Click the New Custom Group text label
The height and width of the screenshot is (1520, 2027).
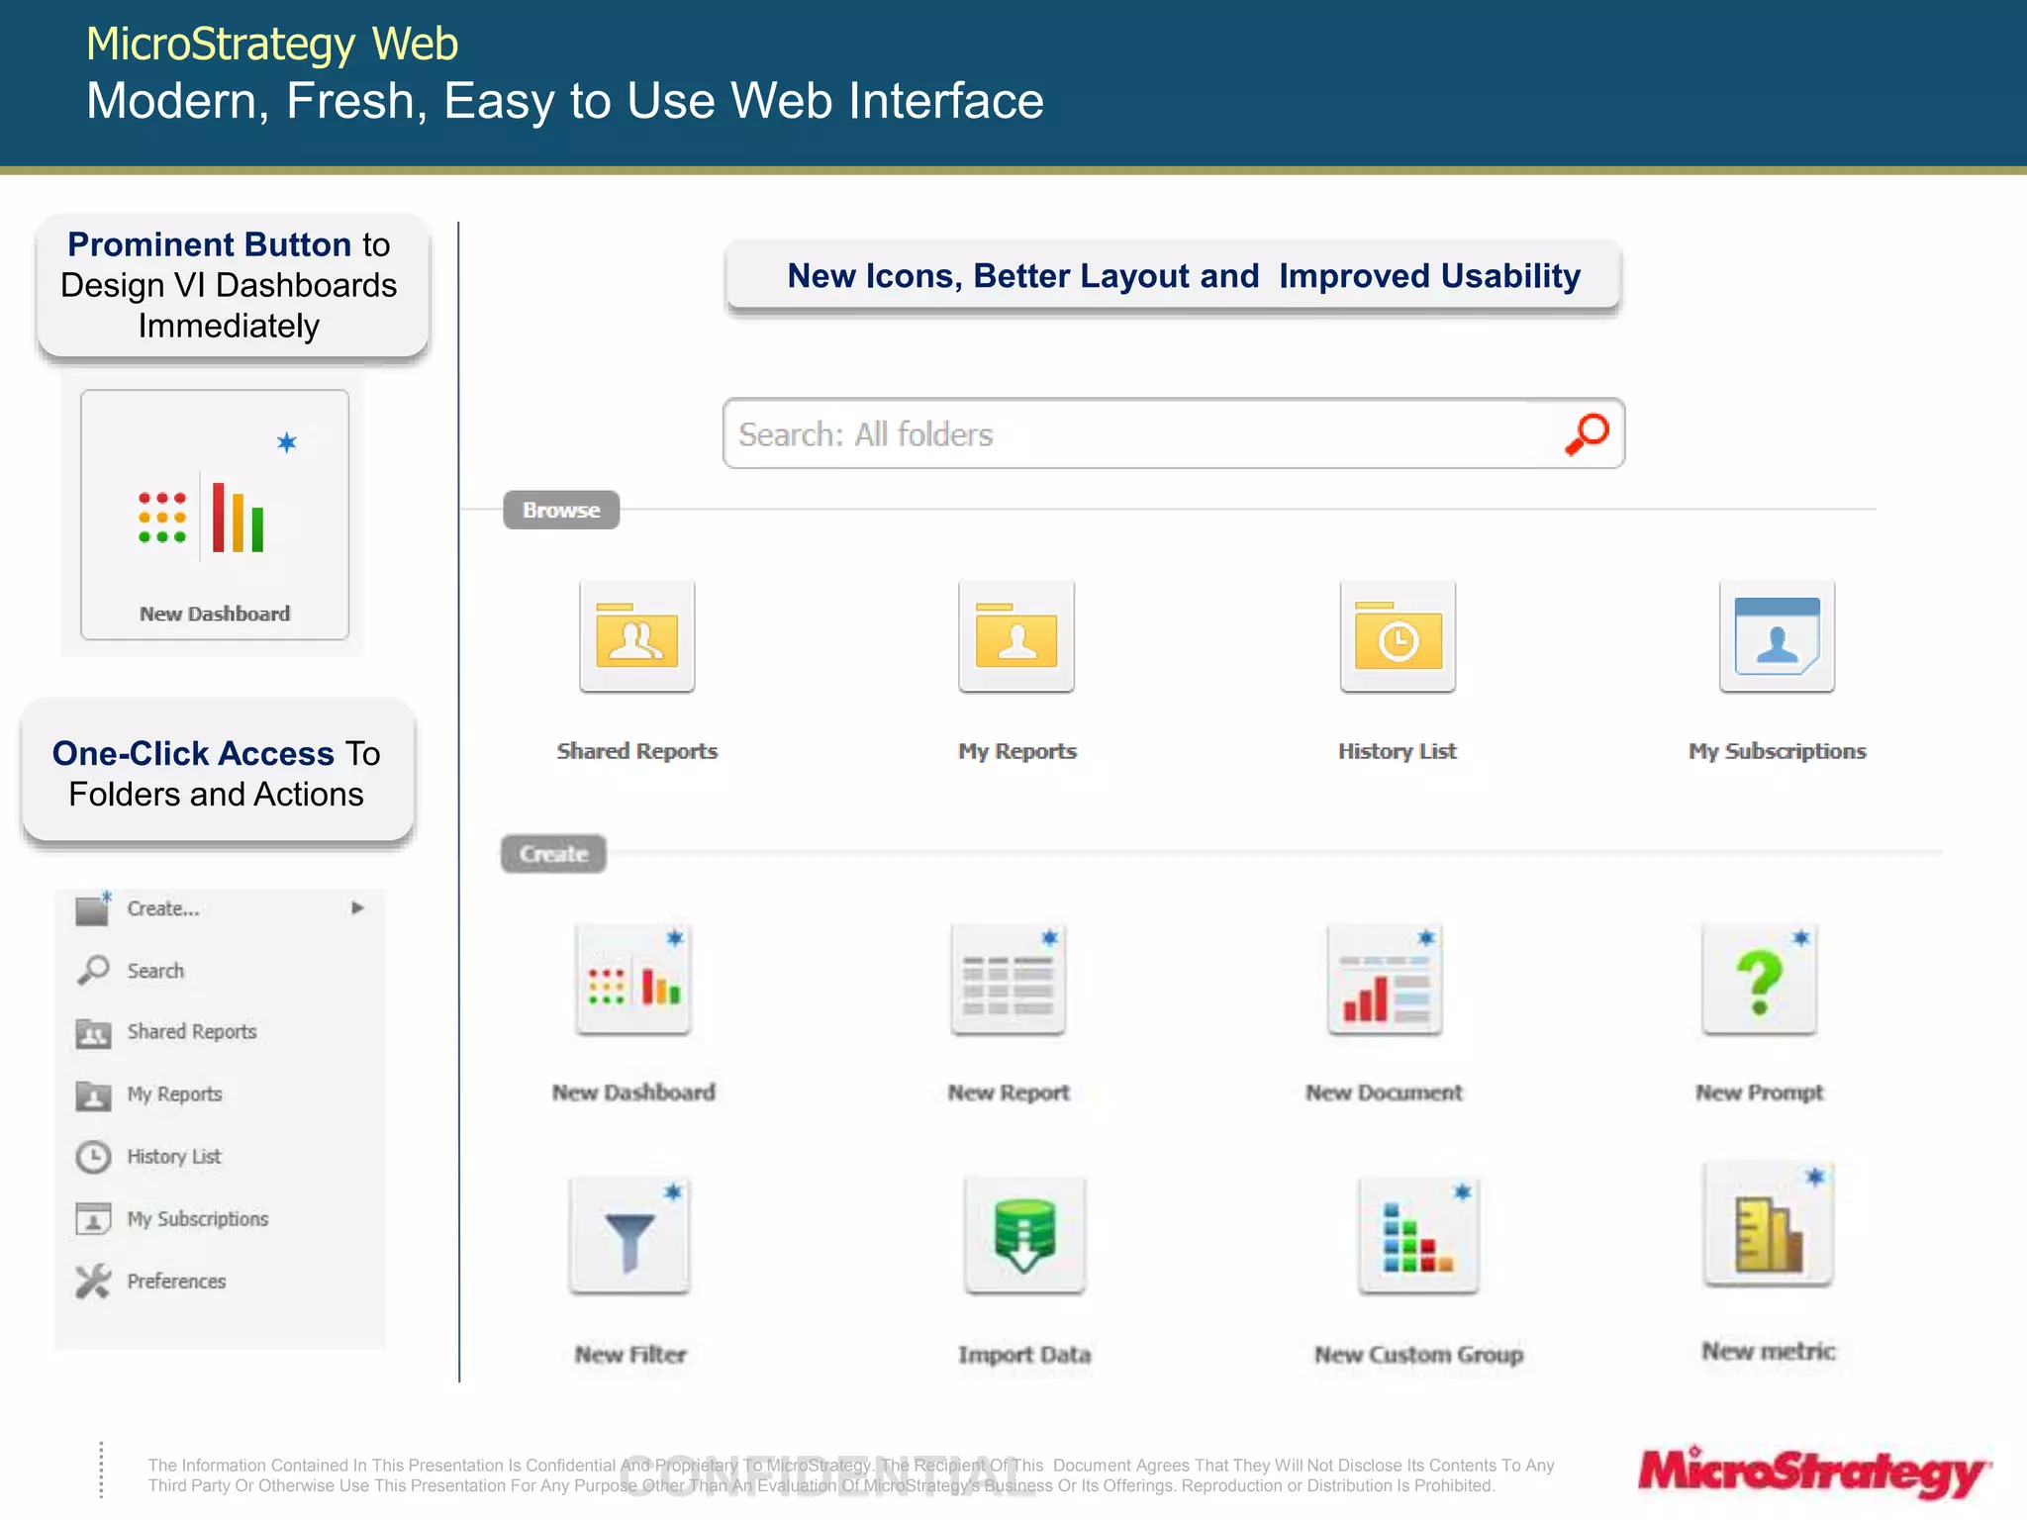point(1418,1354)
